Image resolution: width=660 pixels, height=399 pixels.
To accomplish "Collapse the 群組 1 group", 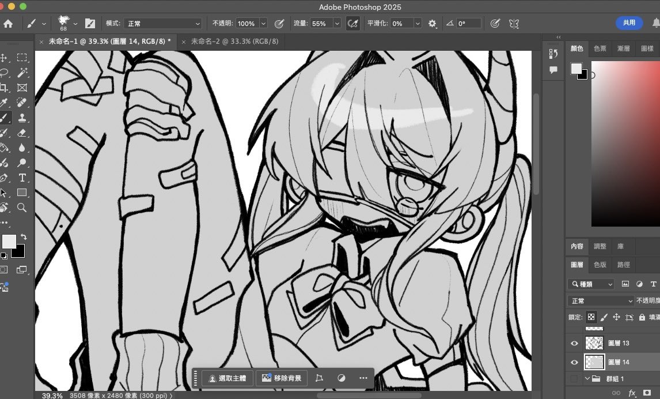I will (x=587, y=379).
